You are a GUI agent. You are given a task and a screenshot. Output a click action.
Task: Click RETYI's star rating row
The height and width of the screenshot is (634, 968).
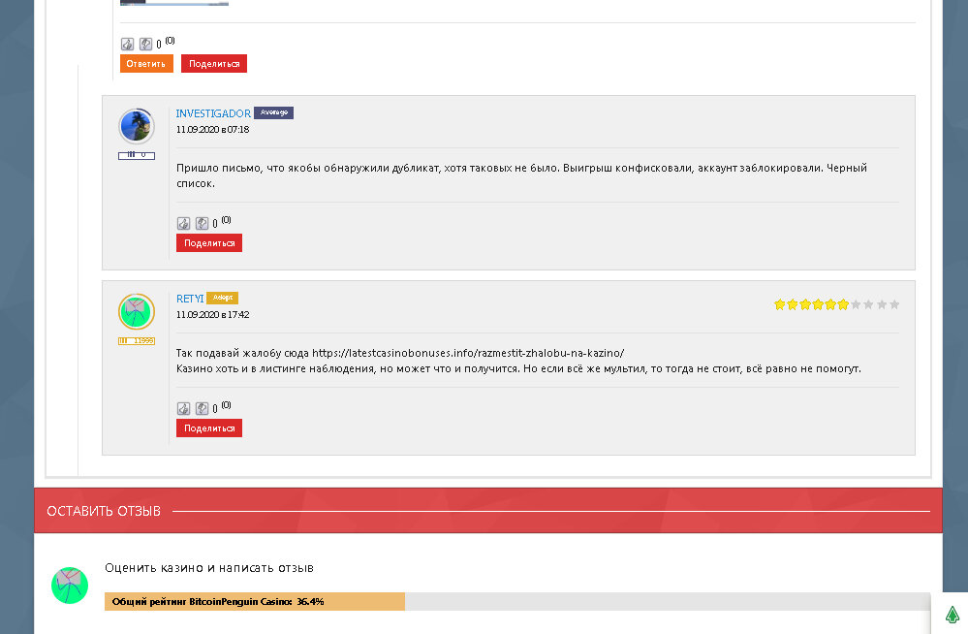tap(836, 304)
